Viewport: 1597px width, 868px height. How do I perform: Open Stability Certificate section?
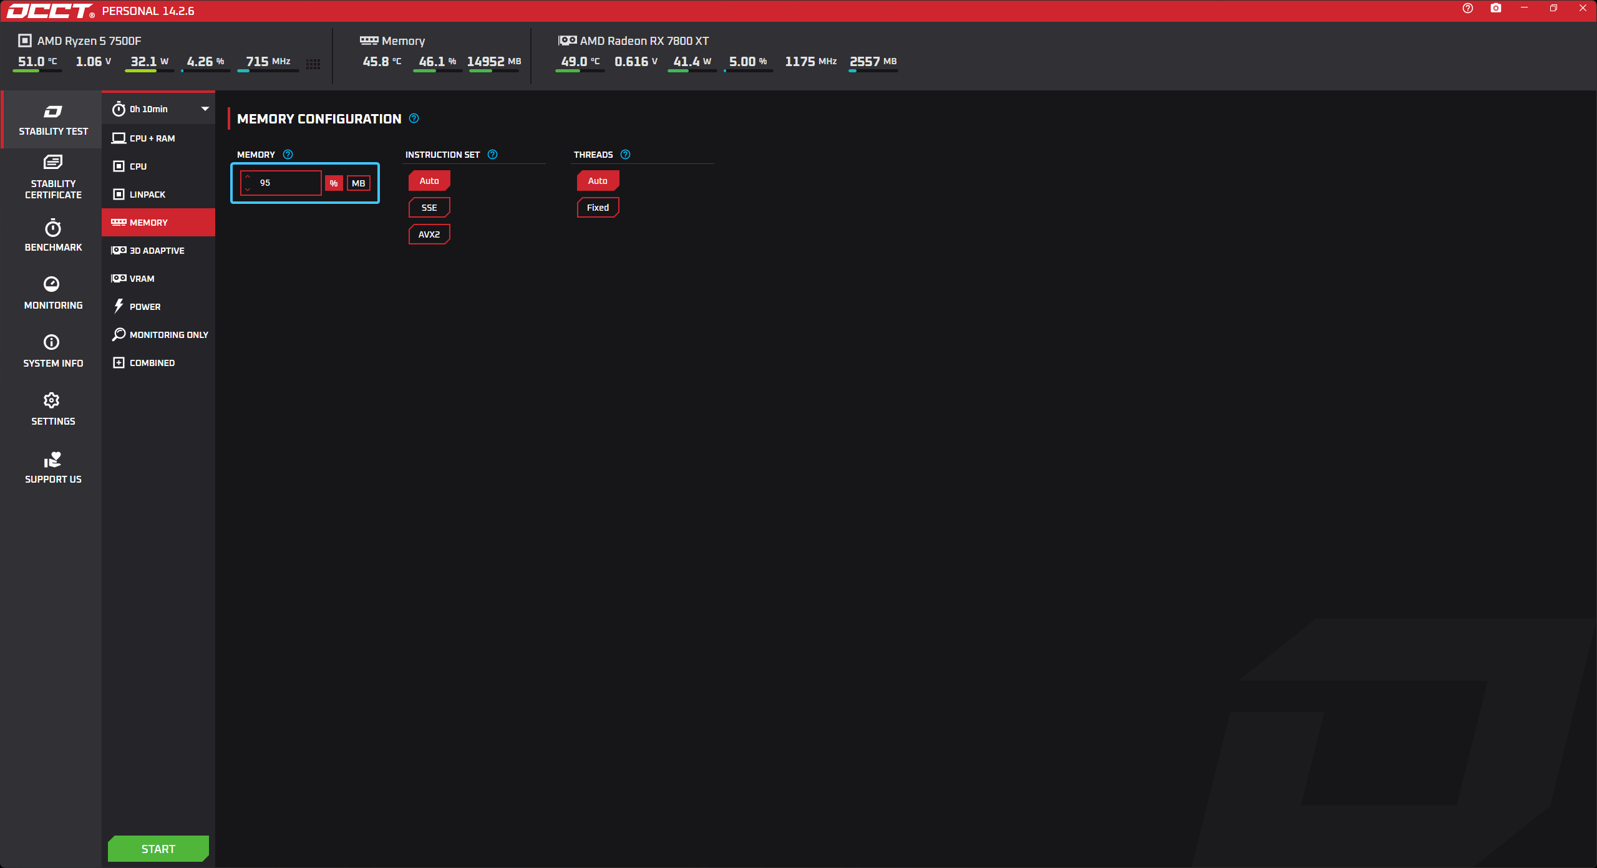click(x=52, y=176)
